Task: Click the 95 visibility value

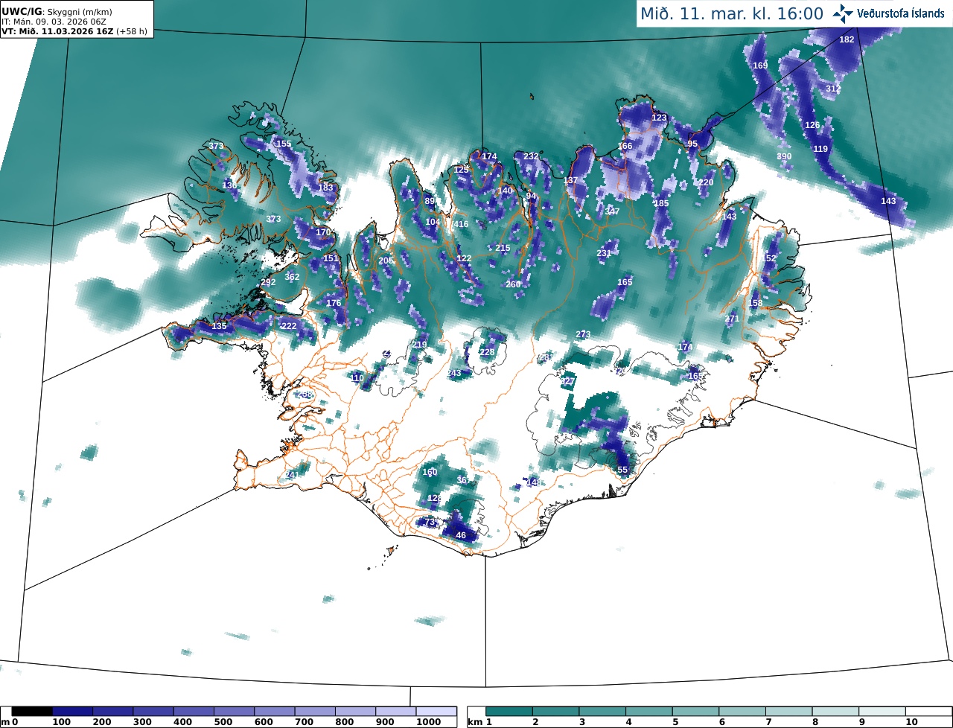Action: click(692, 144)
